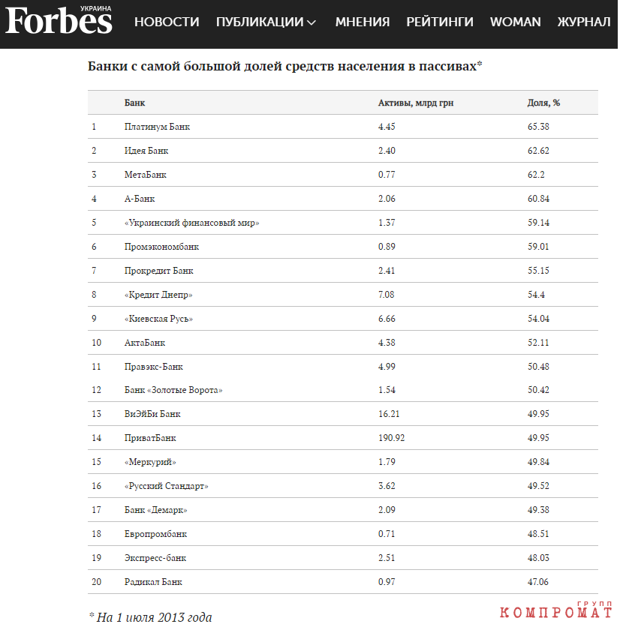Image resolution: width=620 pixels, height=633 pixels.
Task: Select the Радикал Банк row
Action: (x=343, y=582)
